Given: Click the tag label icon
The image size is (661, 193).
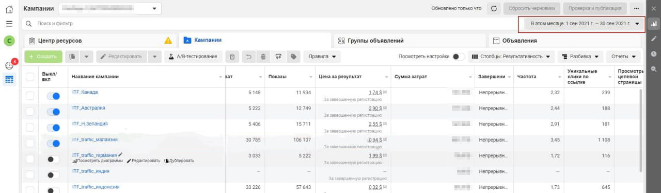Looking at the screenshot, I should 293,57.
